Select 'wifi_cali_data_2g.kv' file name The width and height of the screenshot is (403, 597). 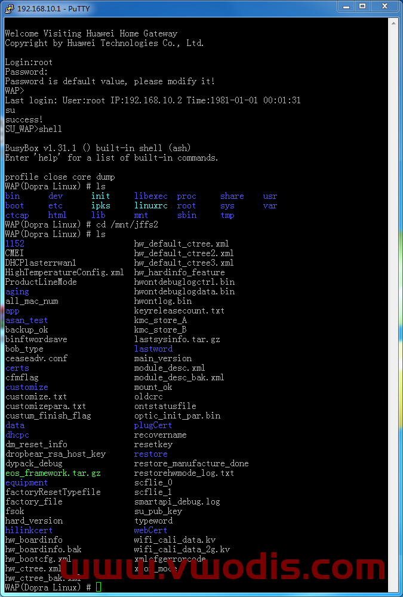[181, 549]
